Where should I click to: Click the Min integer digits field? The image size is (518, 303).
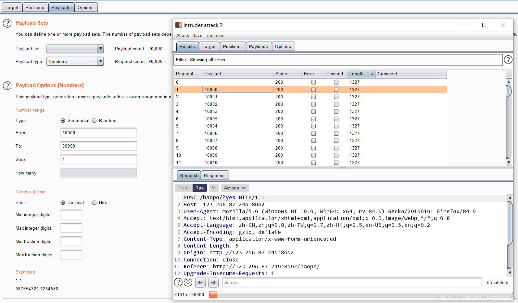[71, 214]
